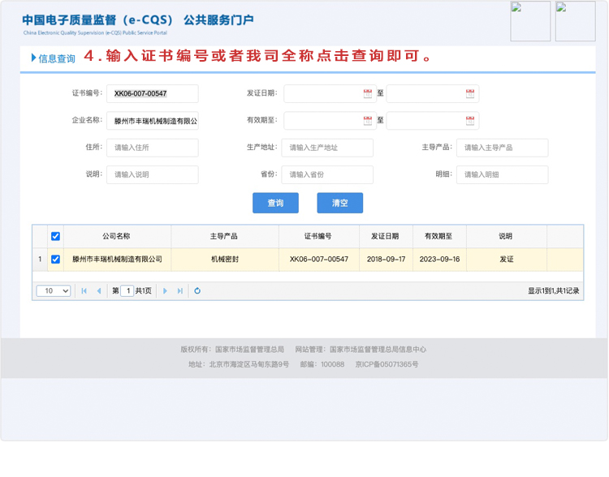Open the page size dropdown showing 10
This screenshot has width=609, height=477.
pos(54,291)
